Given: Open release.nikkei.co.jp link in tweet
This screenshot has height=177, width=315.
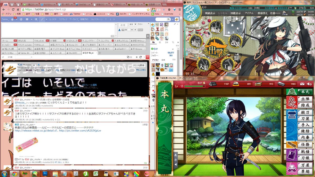Looking at the screenshot, I should 36,130.
